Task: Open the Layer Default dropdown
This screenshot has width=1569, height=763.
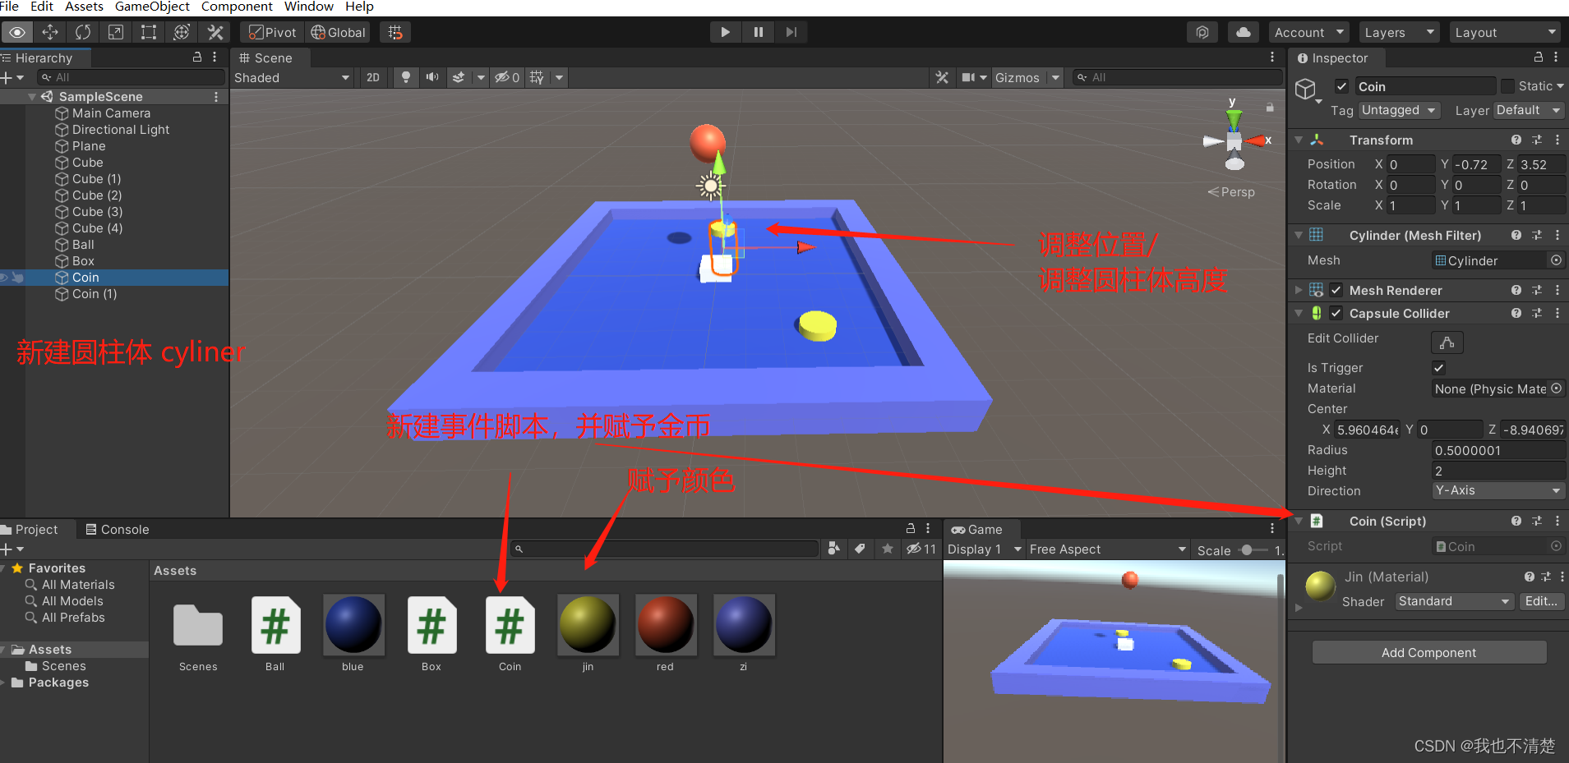Action: tap(1528, 110)
